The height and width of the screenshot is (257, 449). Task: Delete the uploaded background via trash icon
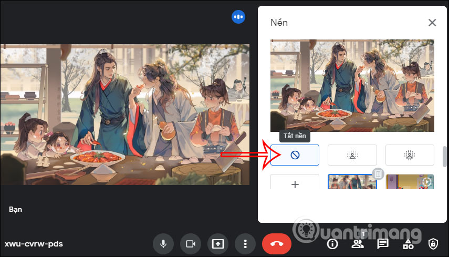coord(378,173)
